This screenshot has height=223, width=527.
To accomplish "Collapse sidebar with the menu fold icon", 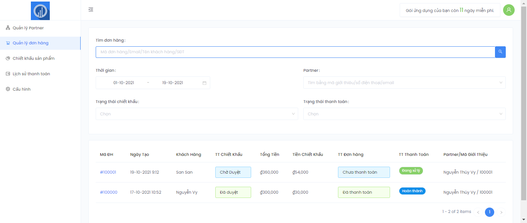I will click(91, 10).
